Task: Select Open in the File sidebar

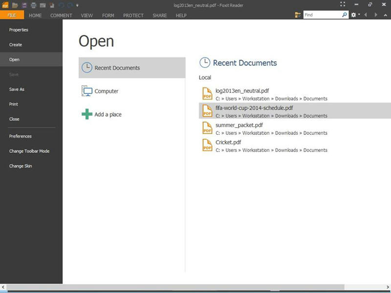Action: 31,60
